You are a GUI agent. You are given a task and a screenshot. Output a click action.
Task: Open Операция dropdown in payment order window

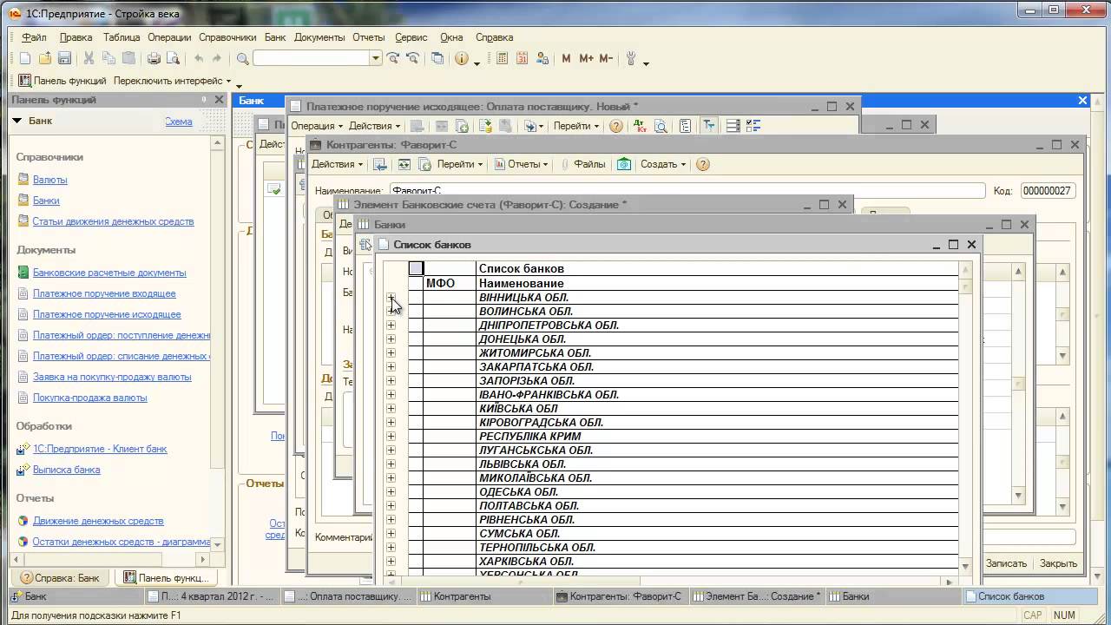317,126
